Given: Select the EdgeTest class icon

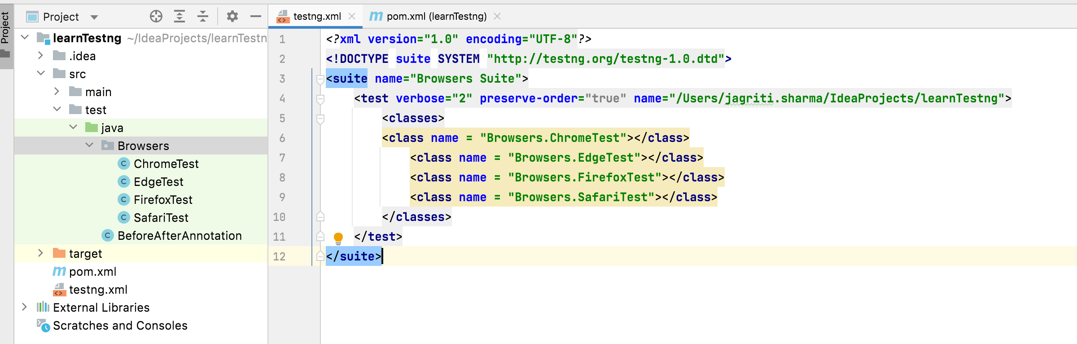Looking at the screenshot, I should (x=124, y=181).
